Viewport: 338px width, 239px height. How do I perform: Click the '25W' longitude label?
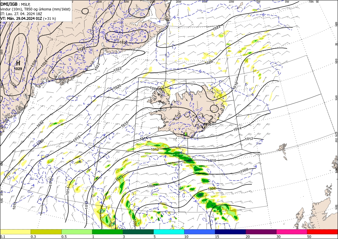152,2
